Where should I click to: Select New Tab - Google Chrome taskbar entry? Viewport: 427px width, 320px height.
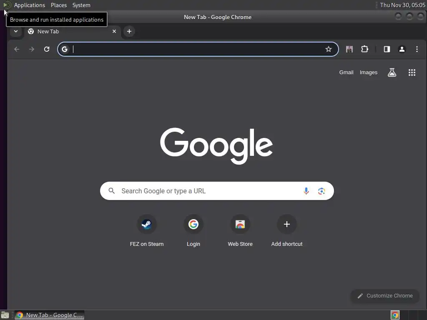pyautogui.click(x=49, y=315)
